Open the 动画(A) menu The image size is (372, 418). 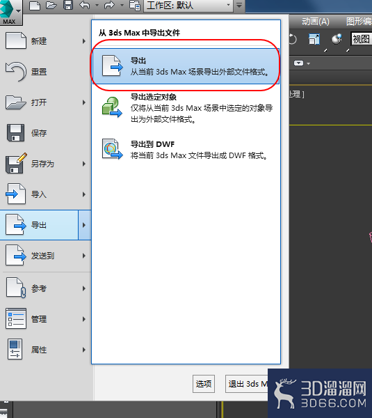316,22
